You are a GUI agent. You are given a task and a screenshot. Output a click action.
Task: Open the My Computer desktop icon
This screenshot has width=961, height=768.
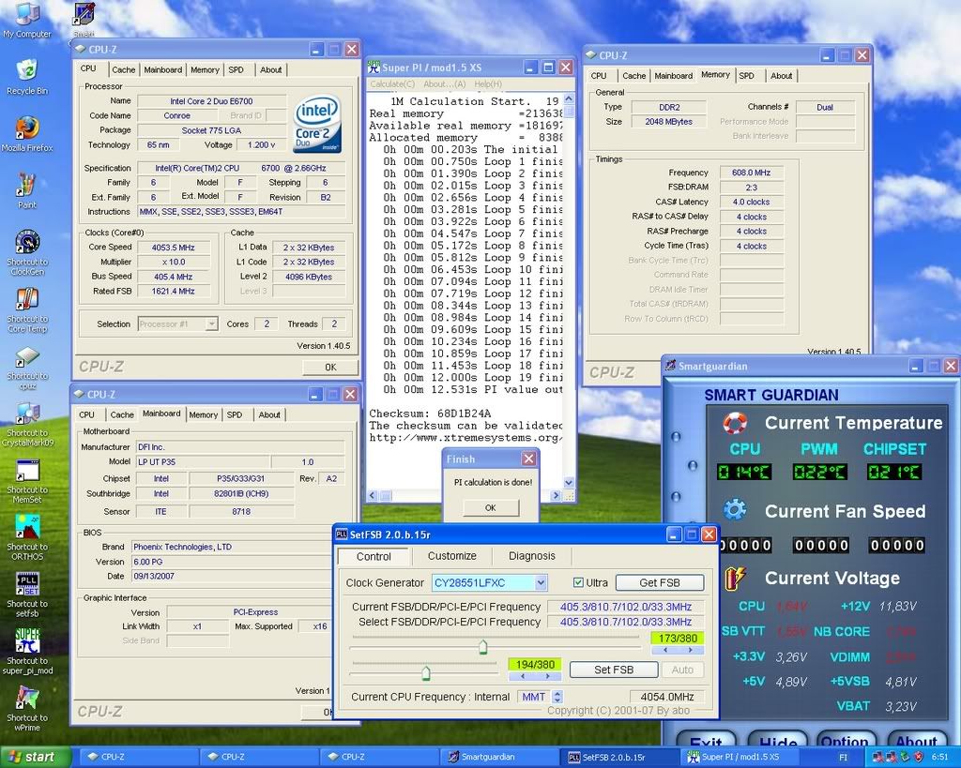click(27, 21)
